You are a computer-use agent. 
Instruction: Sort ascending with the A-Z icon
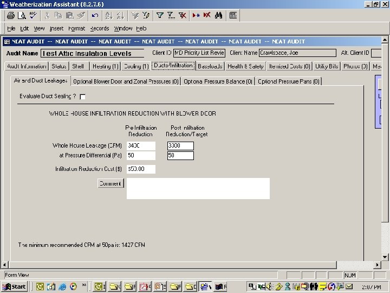109,15
